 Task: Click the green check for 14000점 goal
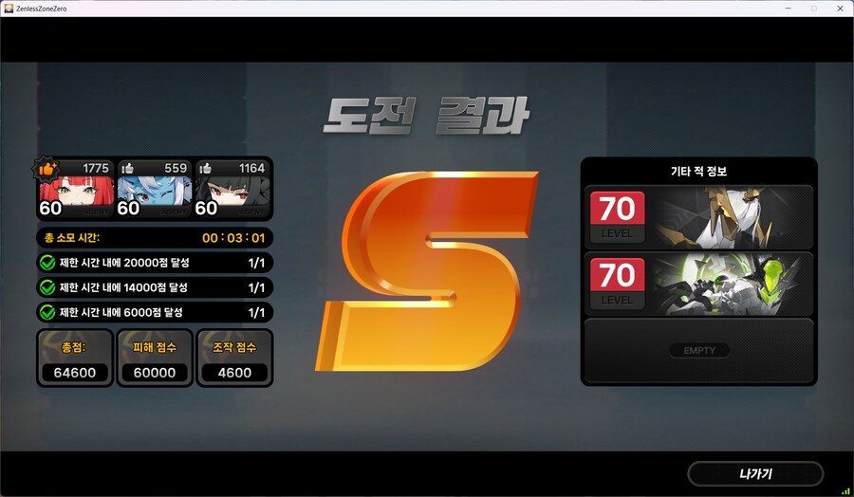[x=47, y=287]
